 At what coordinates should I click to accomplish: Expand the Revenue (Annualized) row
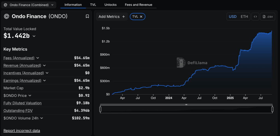(x=44, y=65)
